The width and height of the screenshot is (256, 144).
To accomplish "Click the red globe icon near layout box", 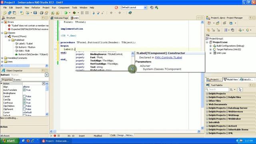I will [x=116, y=8].
